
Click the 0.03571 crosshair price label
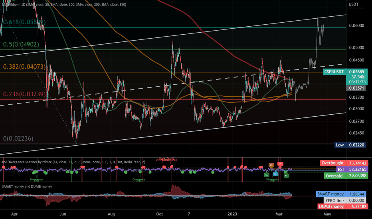(356, 88)
